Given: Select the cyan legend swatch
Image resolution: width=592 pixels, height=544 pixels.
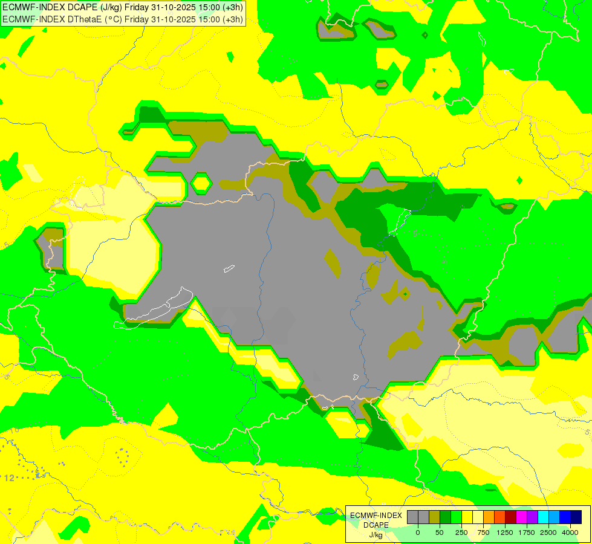Looking at the screenshot, I should 543,517.
